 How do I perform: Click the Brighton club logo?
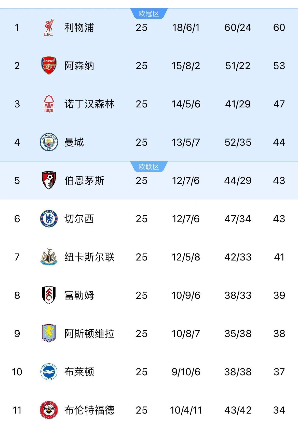[49, 372]
